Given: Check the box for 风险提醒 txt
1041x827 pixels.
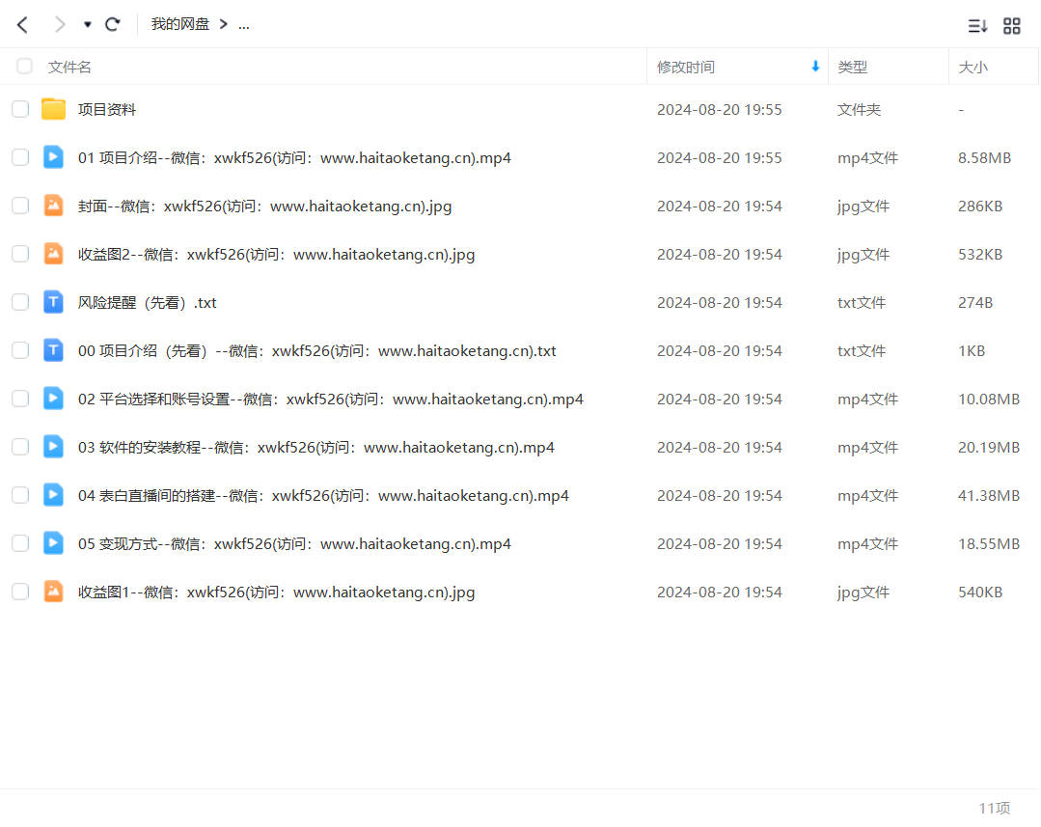Looking at the screenshot, I should (x=20, y=302).
